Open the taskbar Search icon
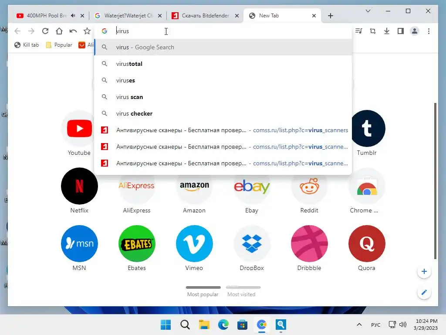 (185, 325)
